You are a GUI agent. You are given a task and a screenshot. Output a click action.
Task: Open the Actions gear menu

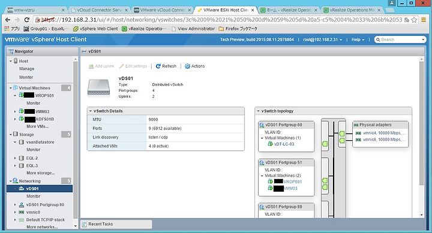tap(194, 66)
